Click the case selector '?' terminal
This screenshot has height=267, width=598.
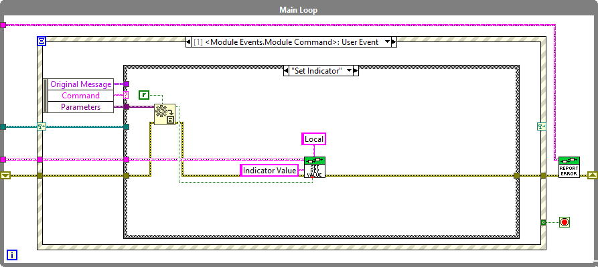pos(127,95)
